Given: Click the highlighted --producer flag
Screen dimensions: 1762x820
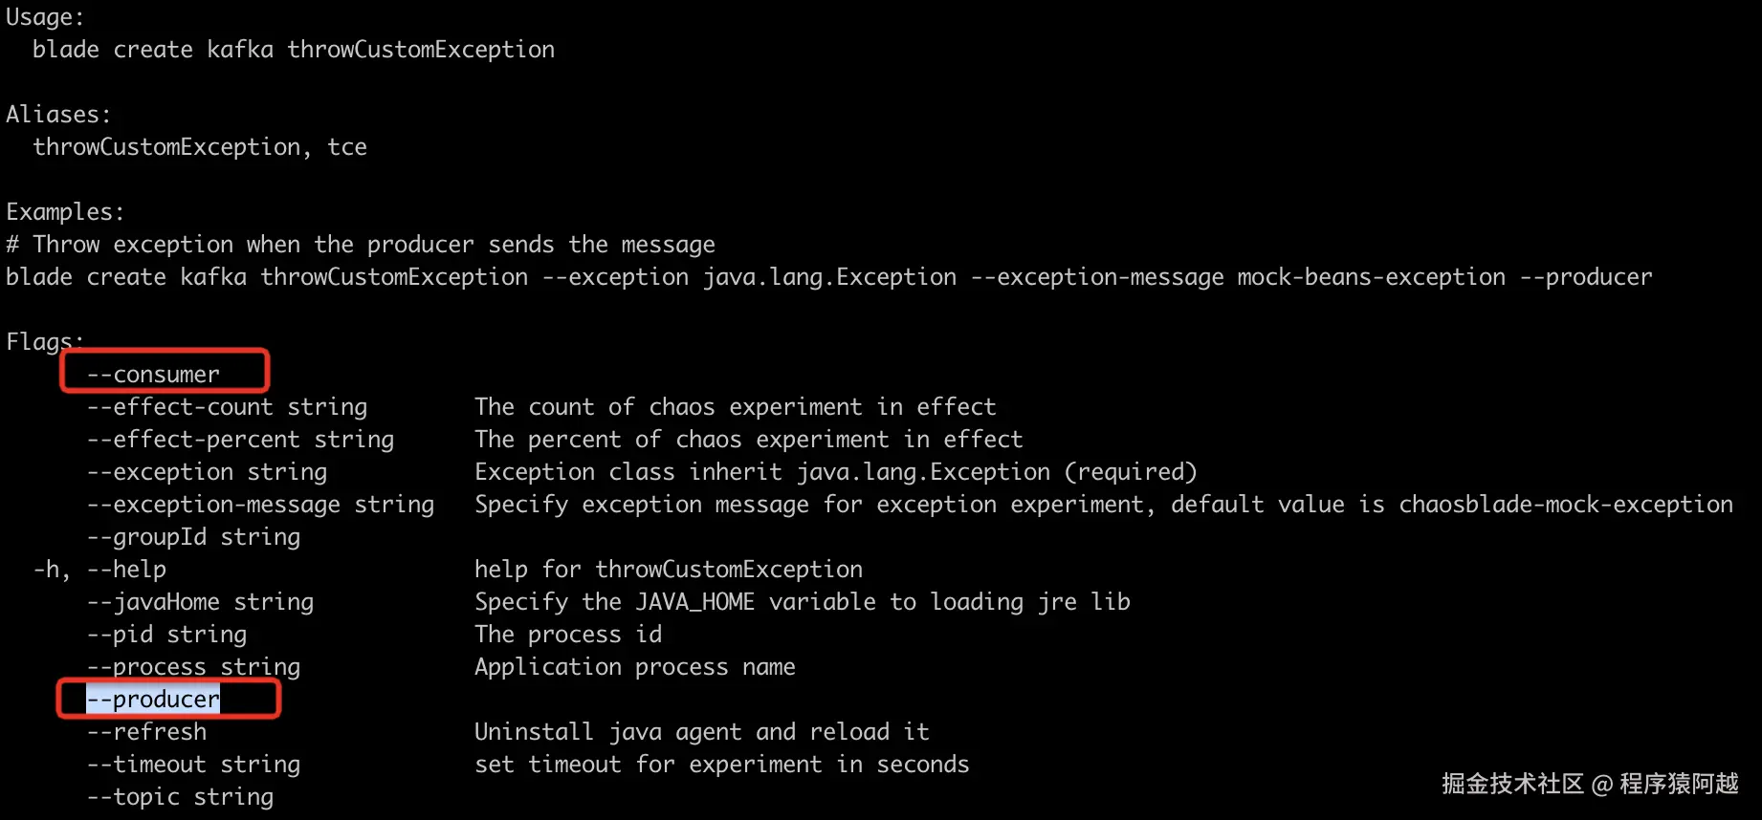Looking at the screenshot, I should [x=153, y=700].
